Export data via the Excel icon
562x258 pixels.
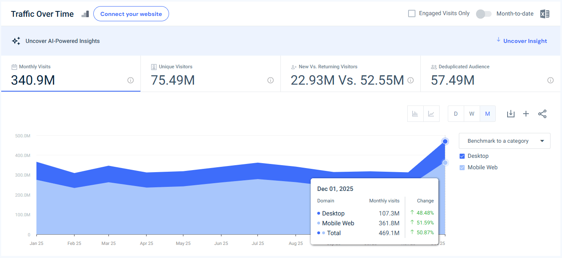[x=545, y=13]
